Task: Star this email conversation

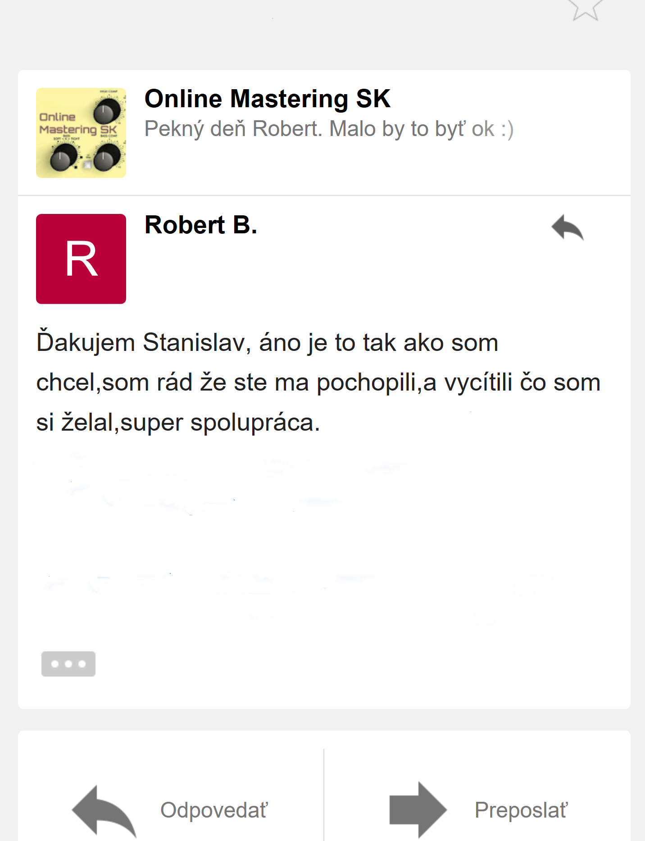Action: point(585,8)
